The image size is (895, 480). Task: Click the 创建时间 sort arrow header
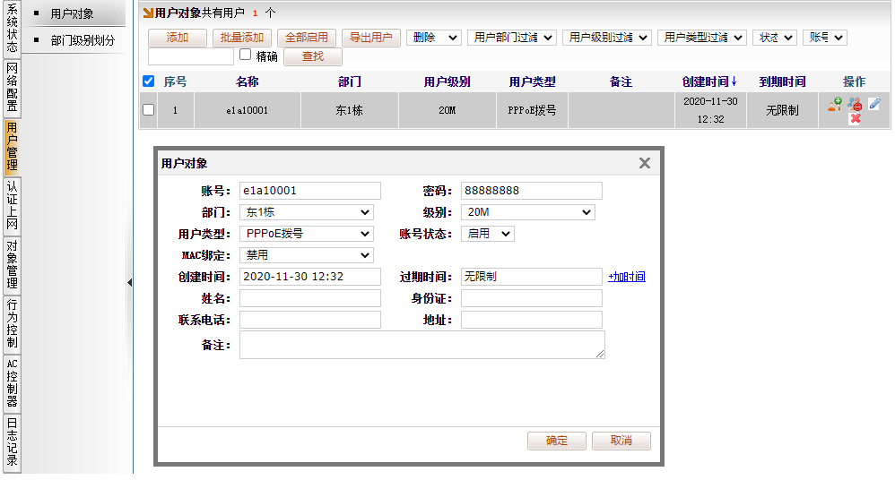click(709, 81)
